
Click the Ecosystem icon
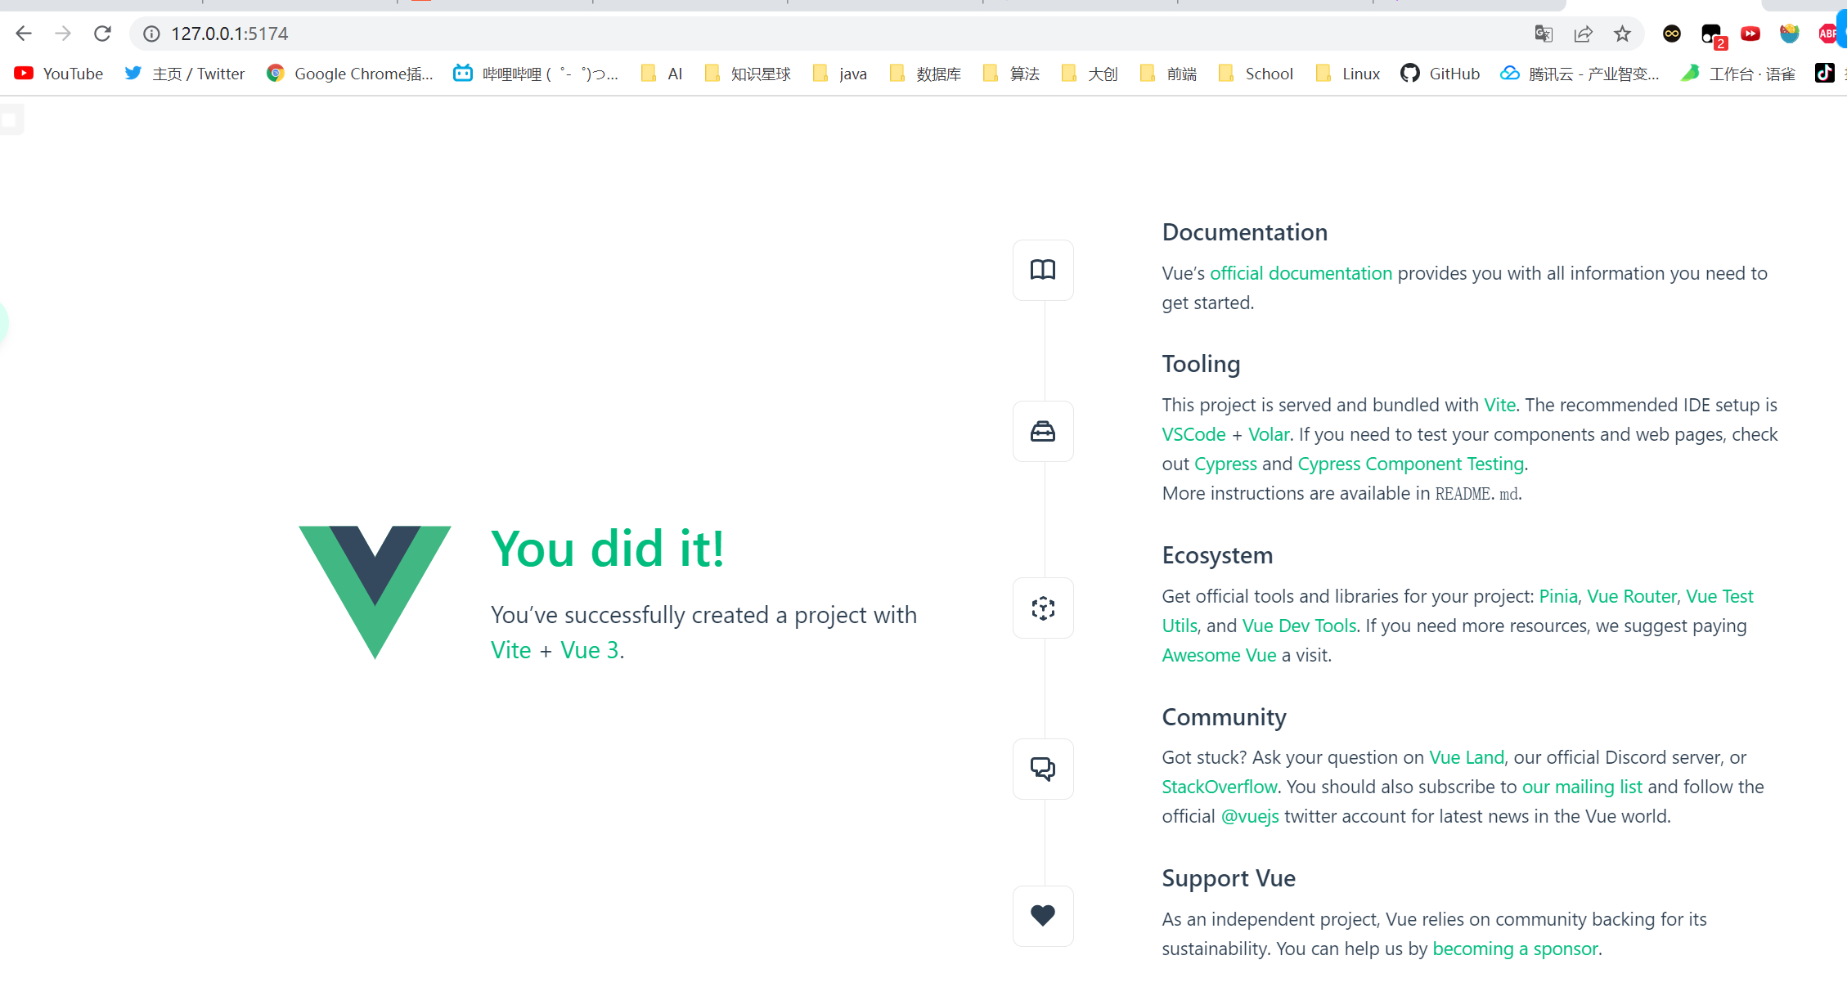(x=1043, y=608)
